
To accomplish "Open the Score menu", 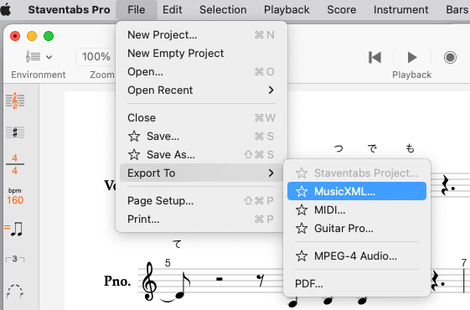I will click(x=342, y=9).
